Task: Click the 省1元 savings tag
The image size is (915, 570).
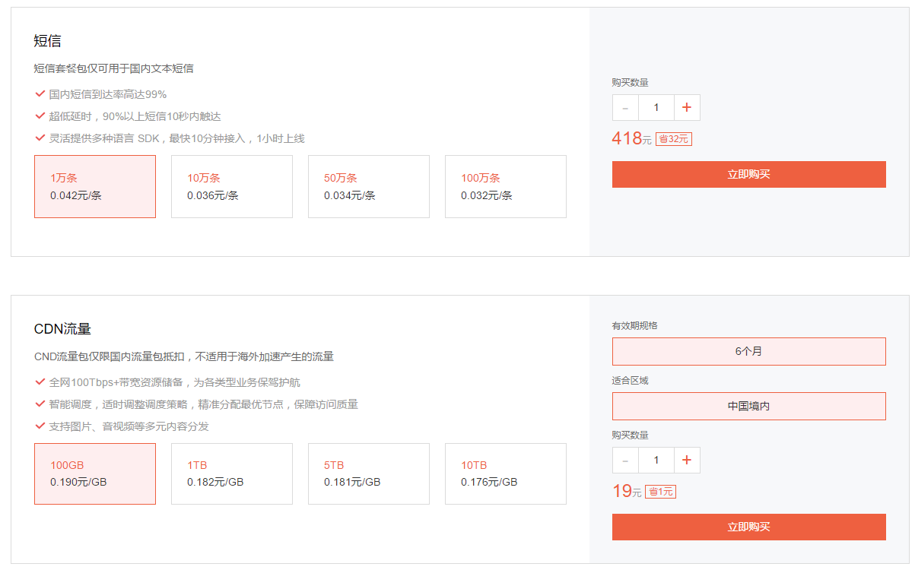Action: pyautogui.click(x=660, y=492)
